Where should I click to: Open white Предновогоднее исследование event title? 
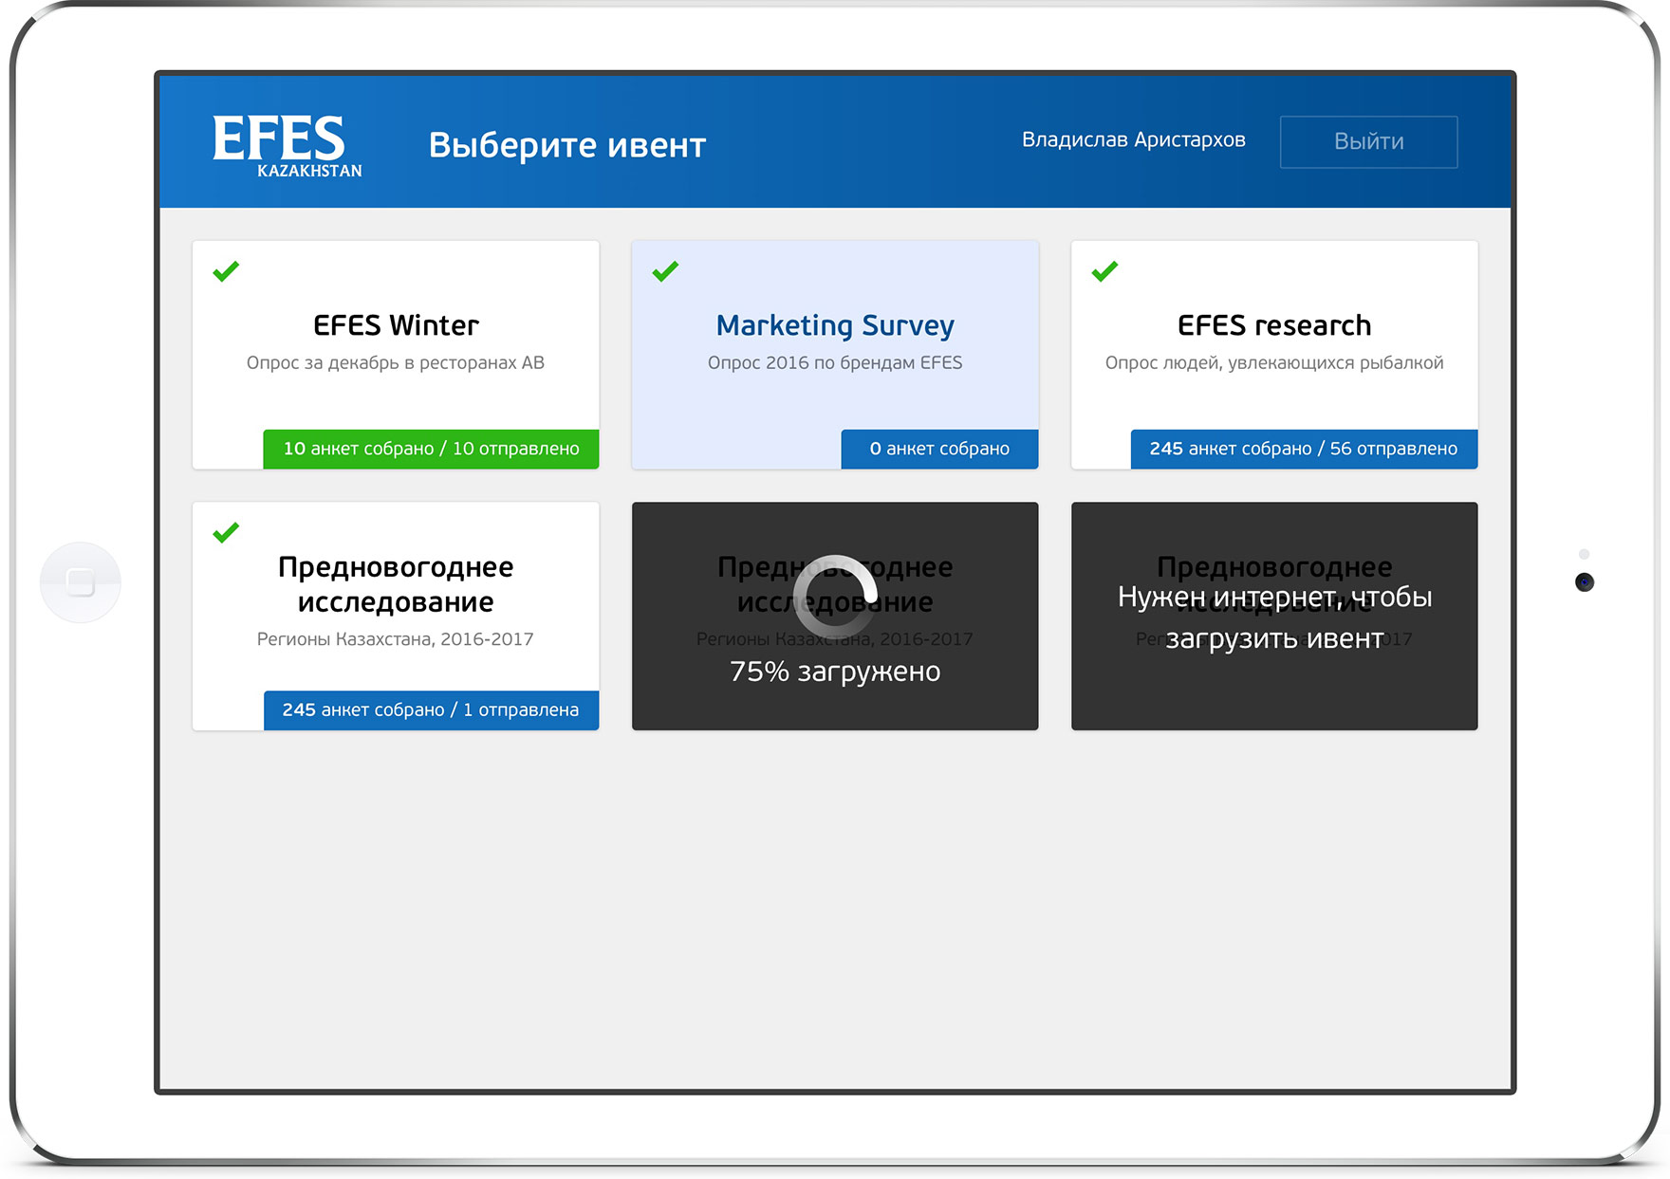click(396, 584)
